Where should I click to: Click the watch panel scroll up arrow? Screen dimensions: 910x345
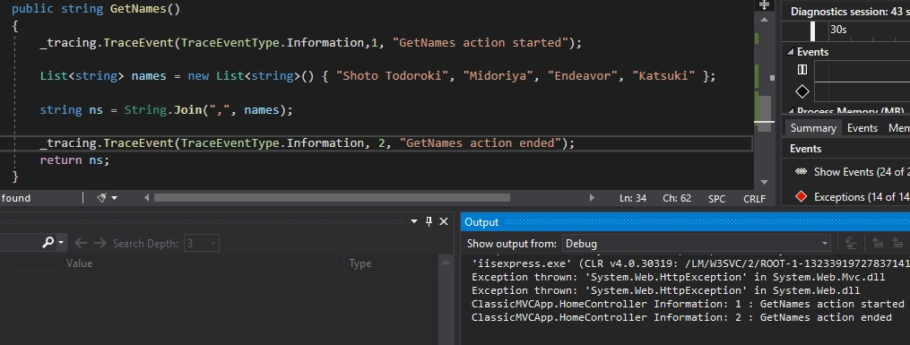[x=446, y=263]
